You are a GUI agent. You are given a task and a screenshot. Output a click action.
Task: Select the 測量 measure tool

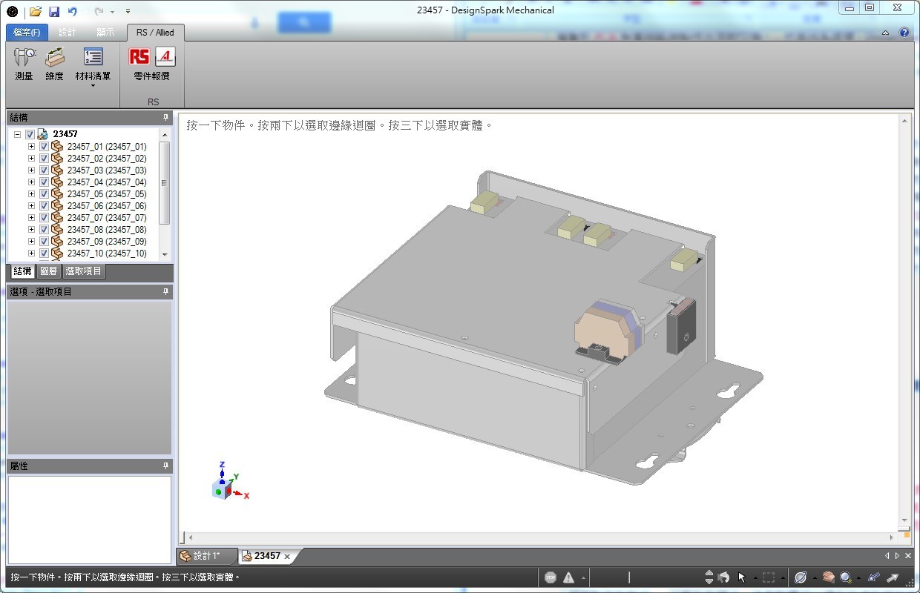coord(24,63)
